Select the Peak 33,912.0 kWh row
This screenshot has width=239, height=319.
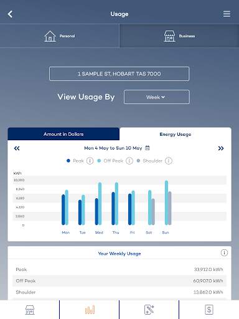tap(119, 269)
